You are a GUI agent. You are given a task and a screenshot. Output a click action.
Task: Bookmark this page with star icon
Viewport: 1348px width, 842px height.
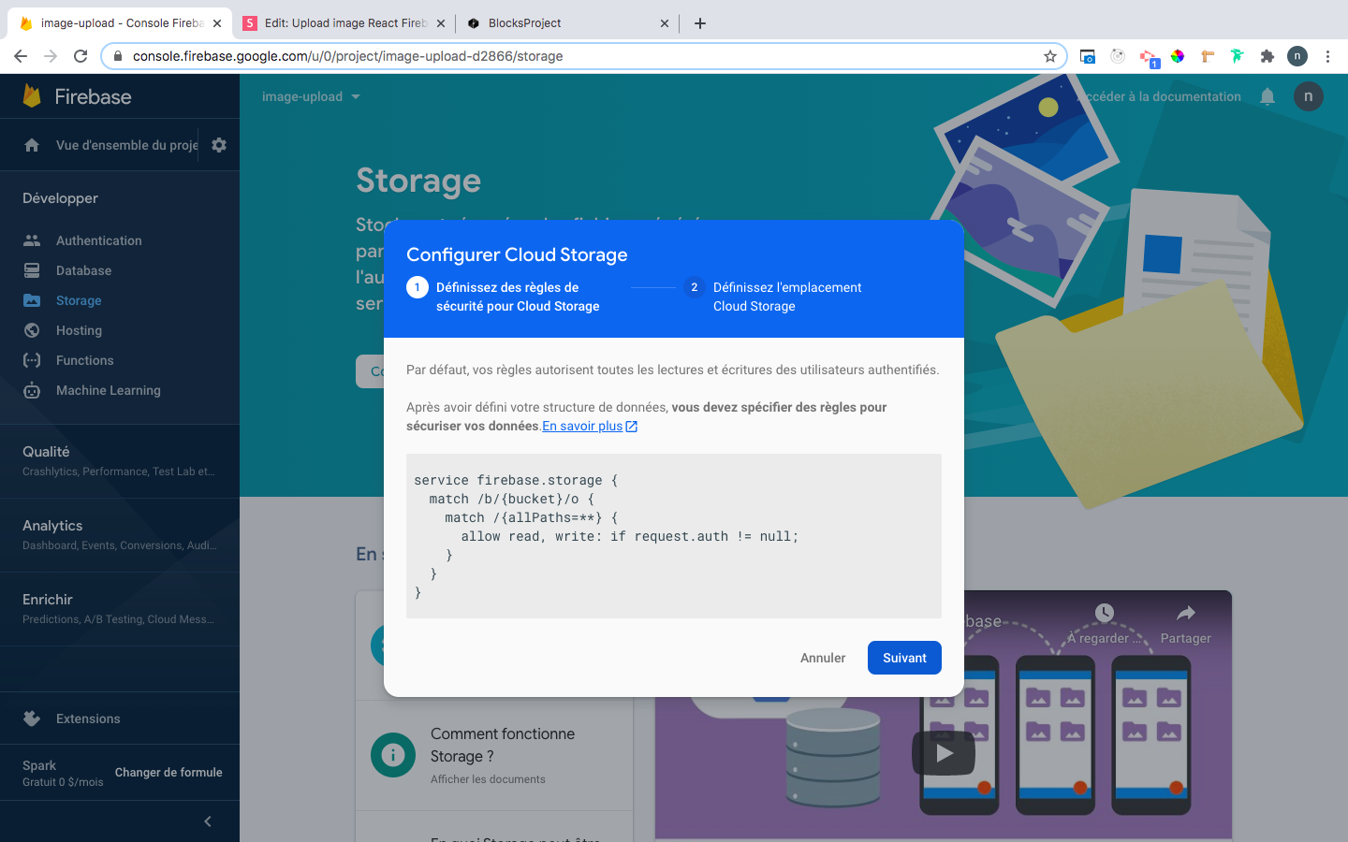point(1050,56)
